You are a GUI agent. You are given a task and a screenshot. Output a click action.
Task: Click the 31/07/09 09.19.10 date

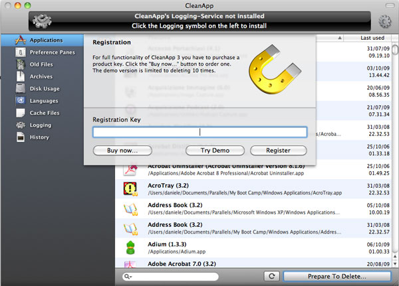coord(378,52)
